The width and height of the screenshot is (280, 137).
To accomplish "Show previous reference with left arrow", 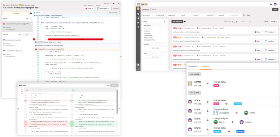I will tap(18, 109).
